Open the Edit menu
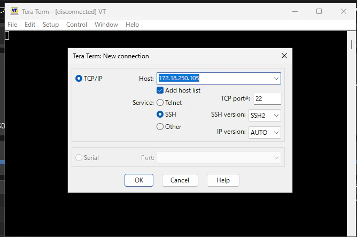Viewport: 357px width, 237px height. (30, 25)
